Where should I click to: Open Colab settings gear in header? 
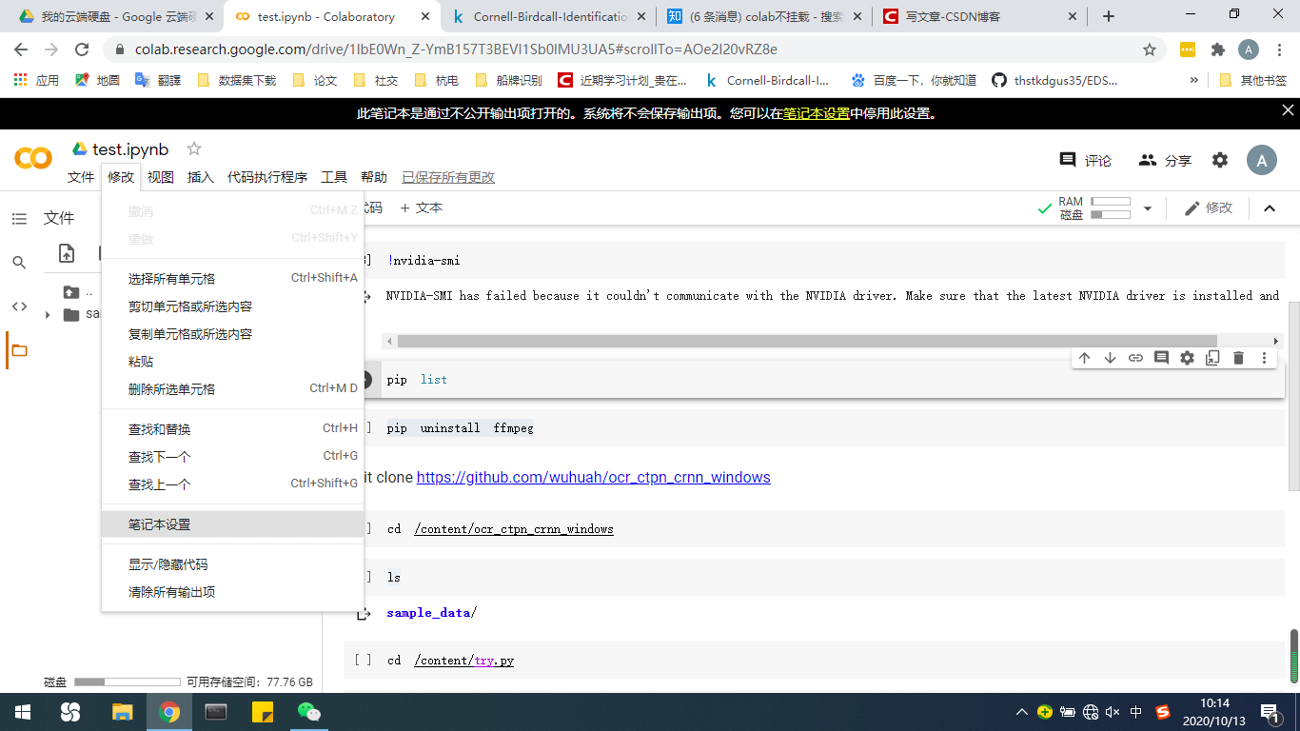pos(1220,160)
